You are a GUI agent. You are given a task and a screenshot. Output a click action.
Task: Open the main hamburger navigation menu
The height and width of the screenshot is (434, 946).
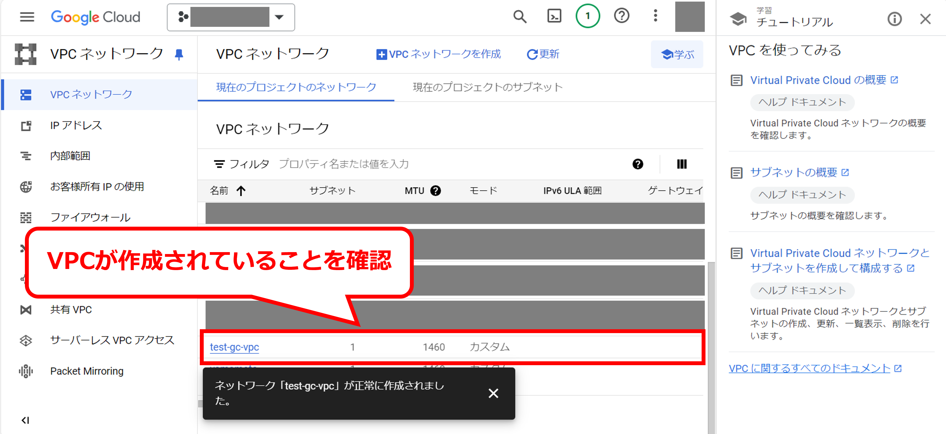(27, 17)
